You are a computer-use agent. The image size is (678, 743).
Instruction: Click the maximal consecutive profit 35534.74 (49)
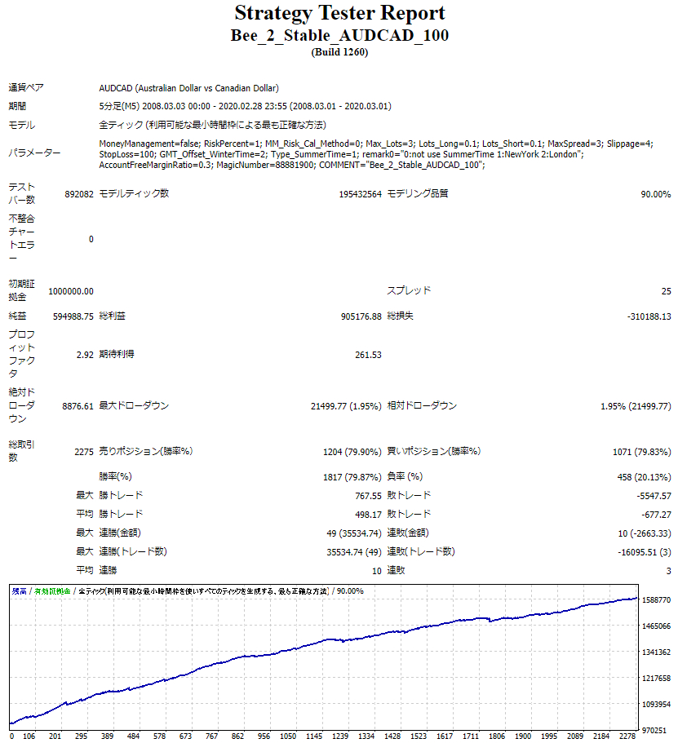pyautogui.click(x=354, y=552)
